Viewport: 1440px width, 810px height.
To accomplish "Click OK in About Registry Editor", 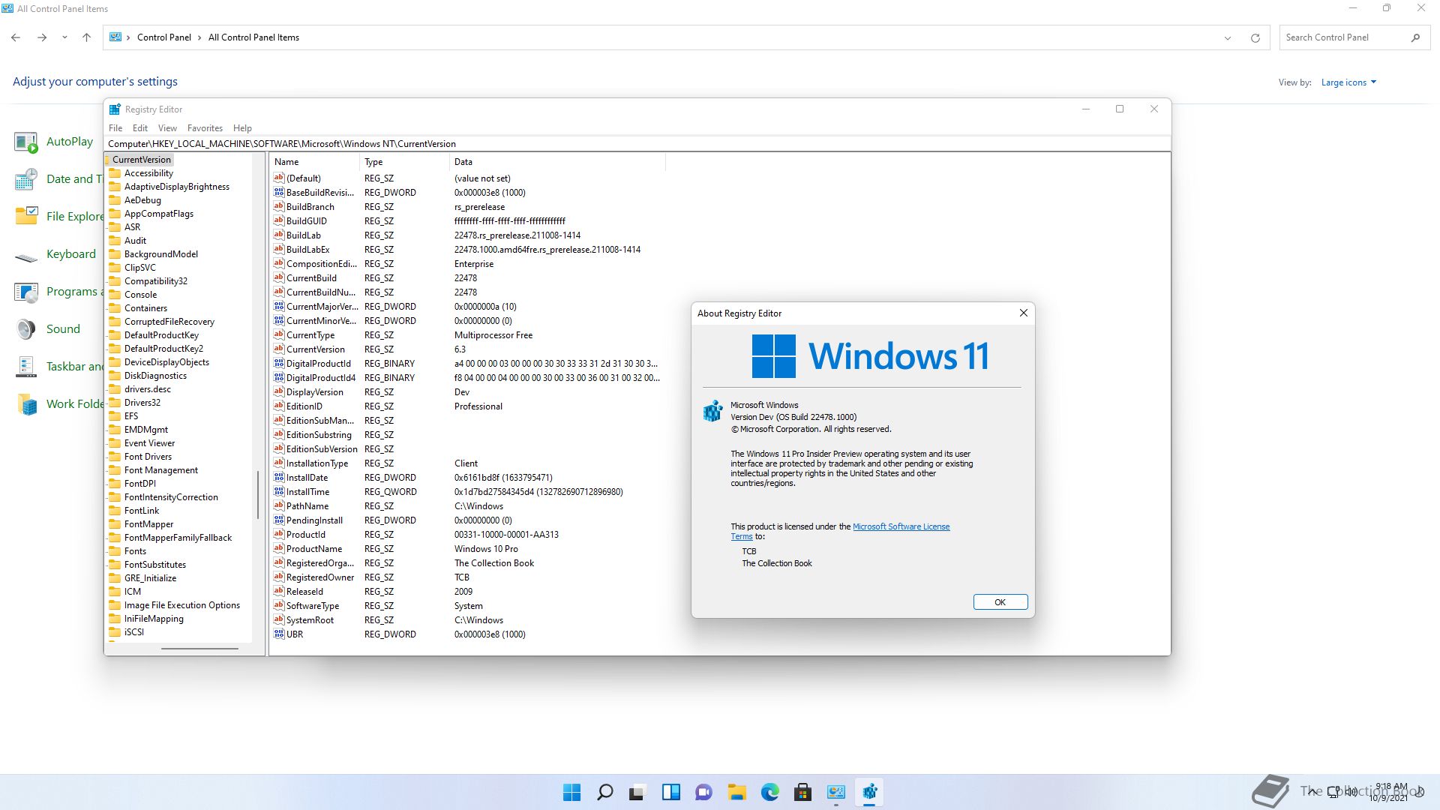I will click(x=1000, y=602).
